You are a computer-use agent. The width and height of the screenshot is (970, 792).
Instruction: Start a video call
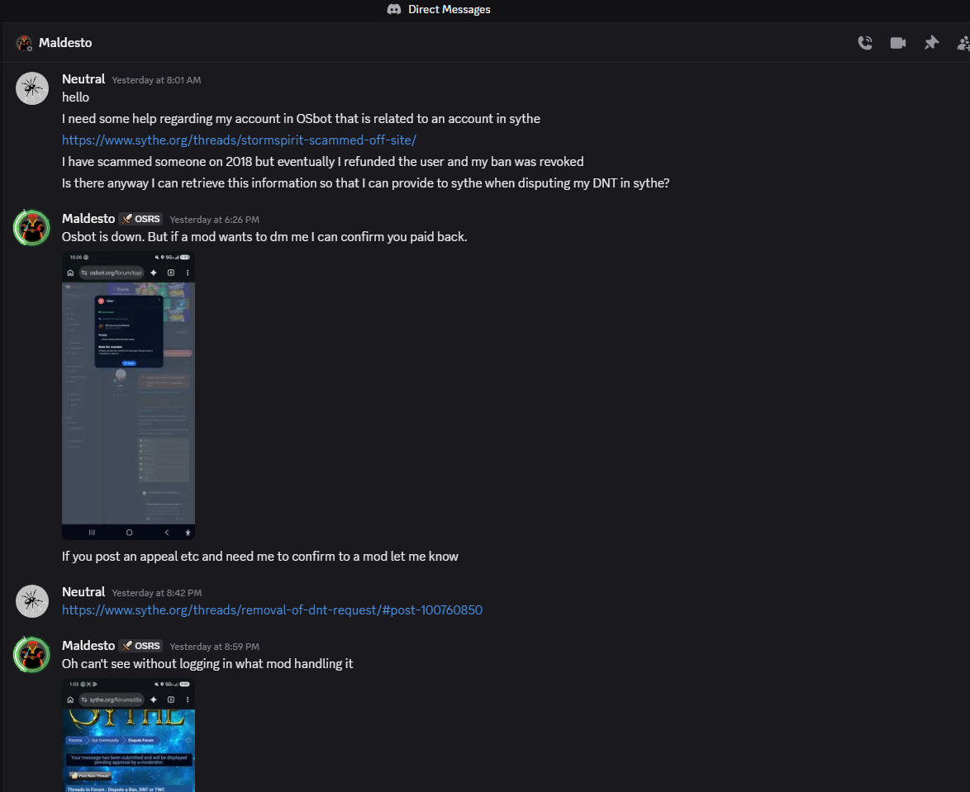pyautogui.click(x=898, y=43)
